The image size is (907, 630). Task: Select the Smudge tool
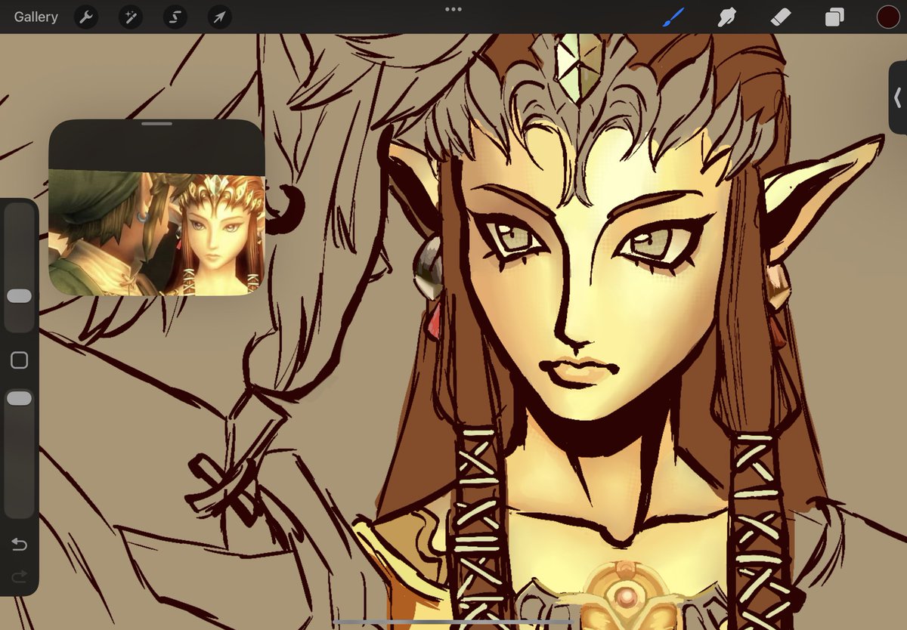726,17
